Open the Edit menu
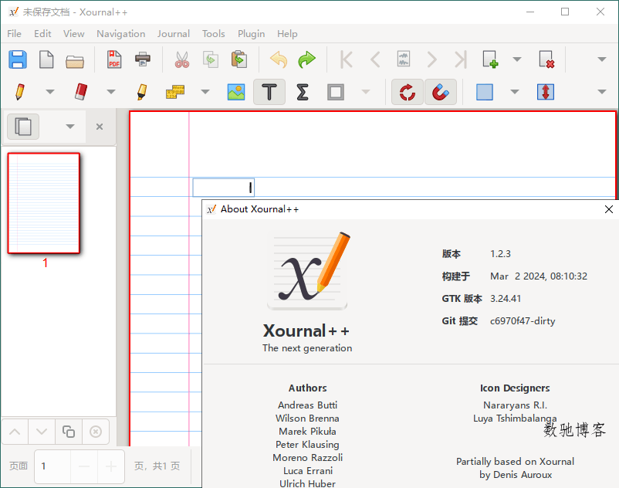Screen dimensions: 619x488 point(42,33)
